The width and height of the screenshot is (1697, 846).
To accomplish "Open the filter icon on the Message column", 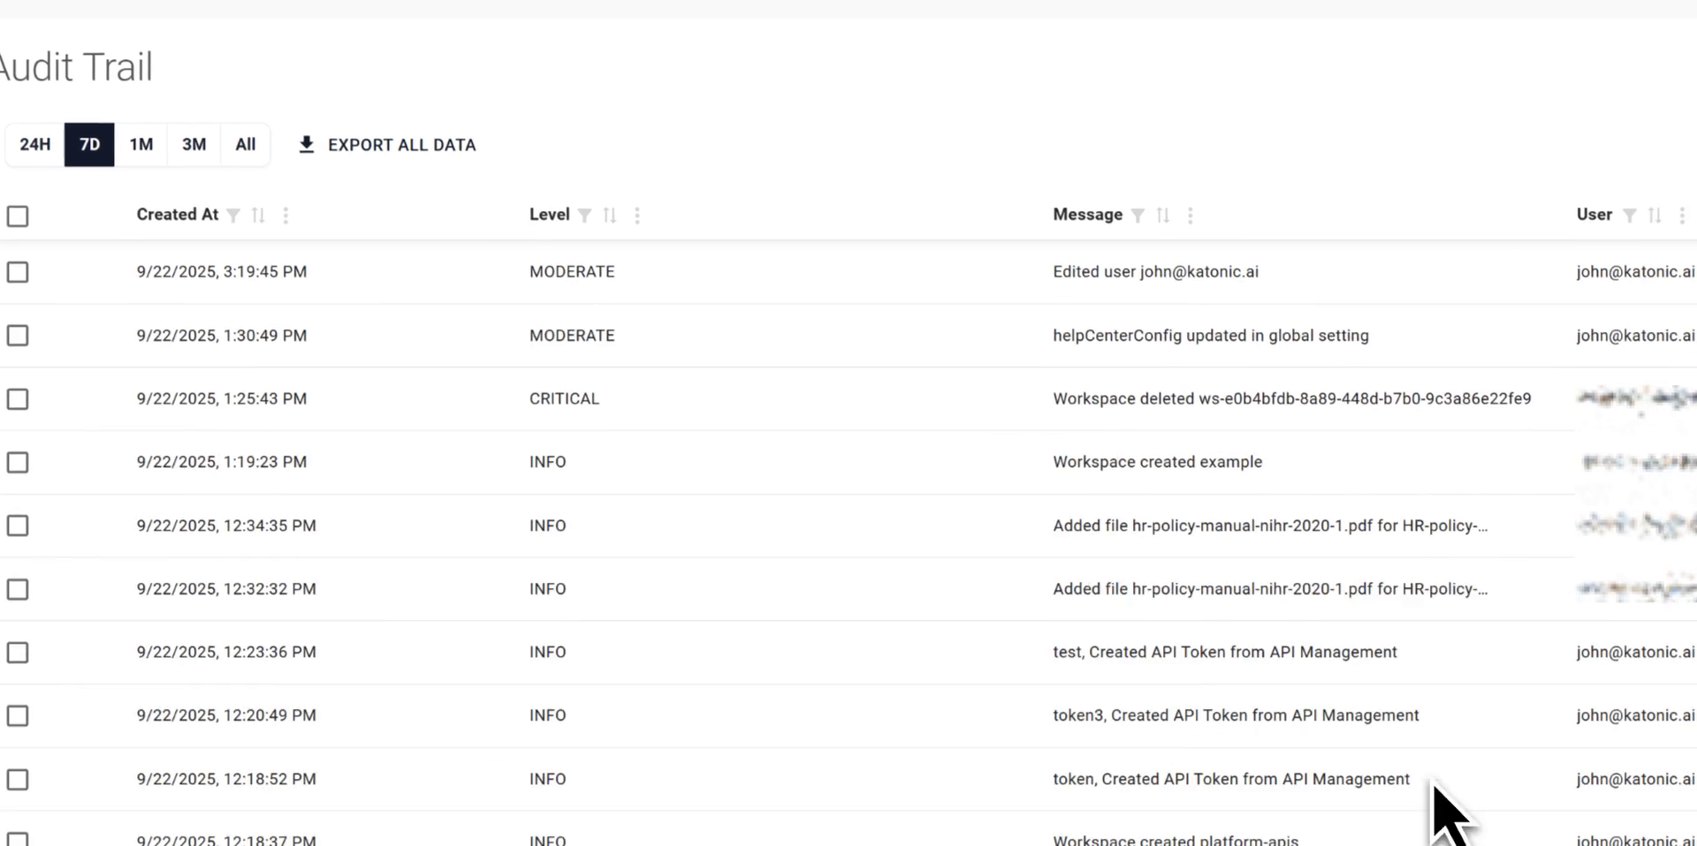I will coord(1138,215).
